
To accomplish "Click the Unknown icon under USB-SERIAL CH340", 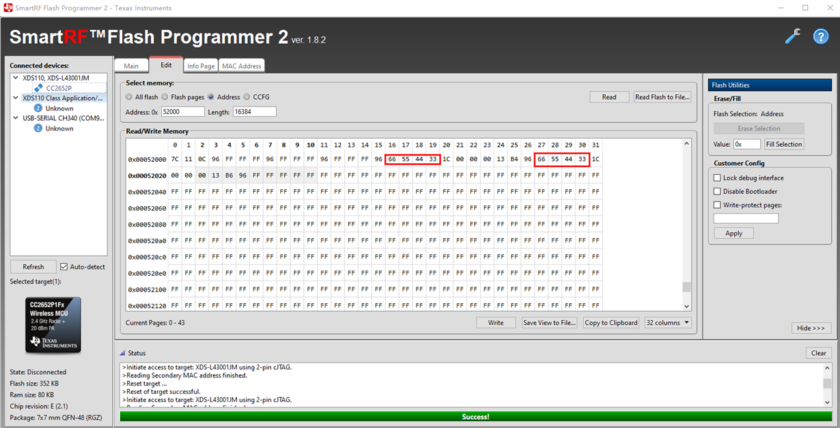I will 38,128.
